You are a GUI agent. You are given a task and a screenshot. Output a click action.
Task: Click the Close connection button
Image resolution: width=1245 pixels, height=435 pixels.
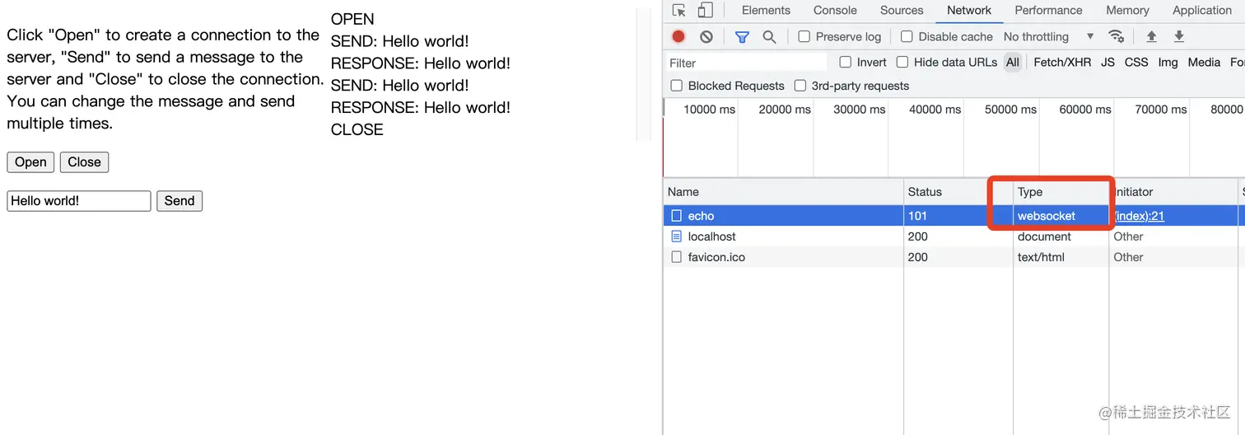coord(84,162)
